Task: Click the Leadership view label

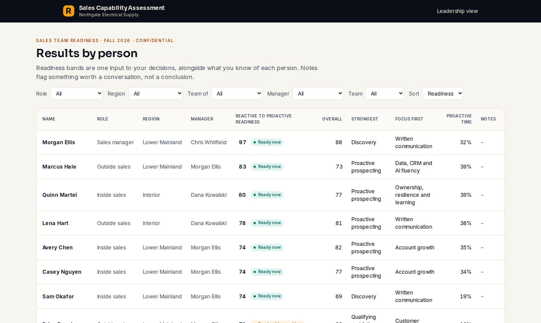Action: coord(457,11)
